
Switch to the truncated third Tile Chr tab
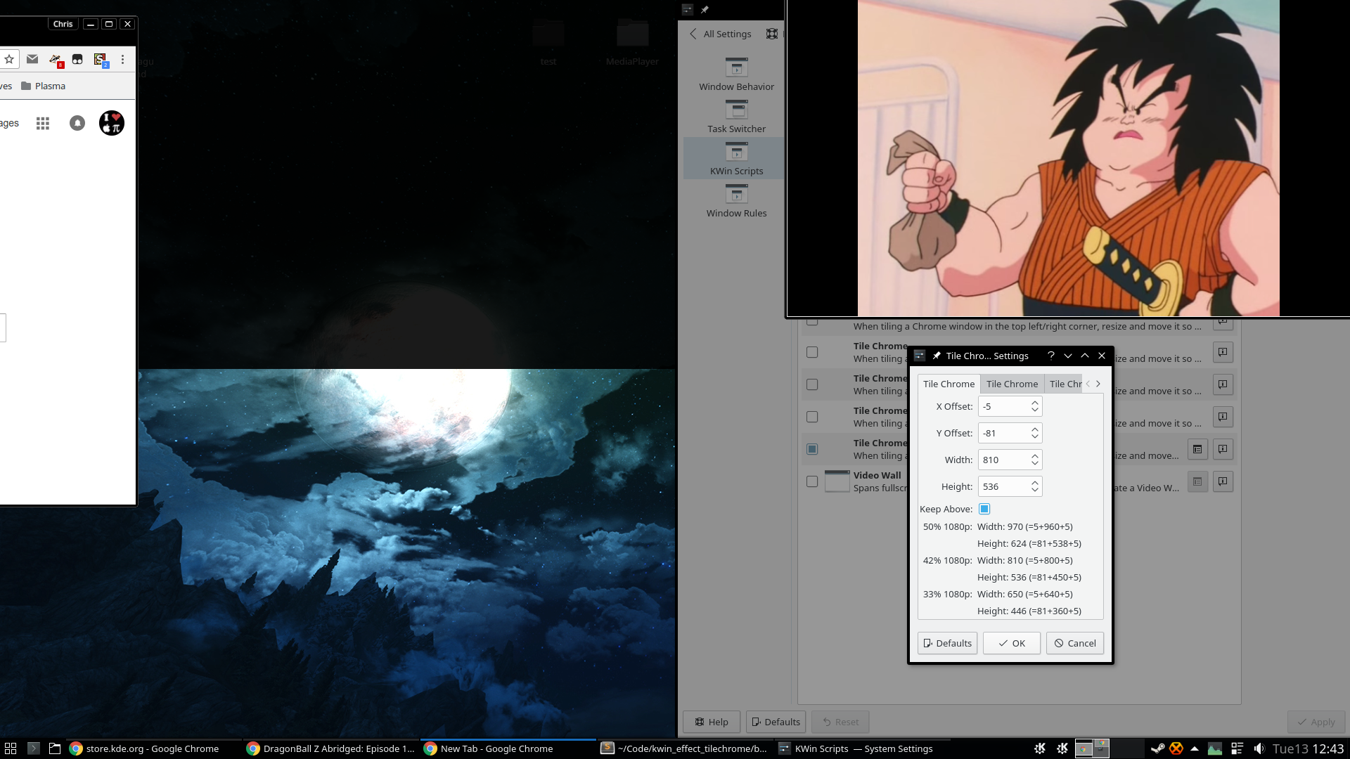(x=1065, y=384)
